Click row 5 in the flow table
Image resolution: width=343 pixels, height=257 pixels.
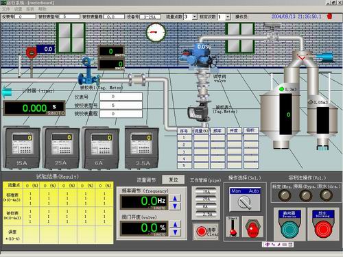218,166
